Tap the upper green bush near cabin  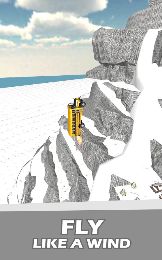134,185
